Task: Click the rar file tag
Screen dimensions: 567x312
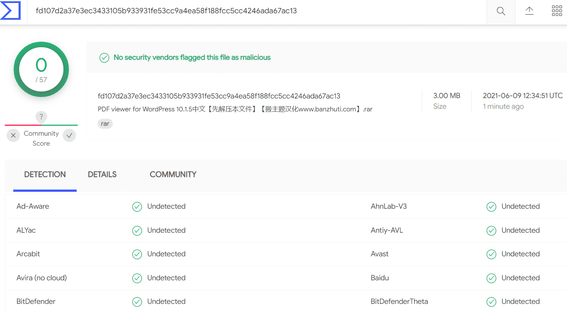Action: pos(105,124)
